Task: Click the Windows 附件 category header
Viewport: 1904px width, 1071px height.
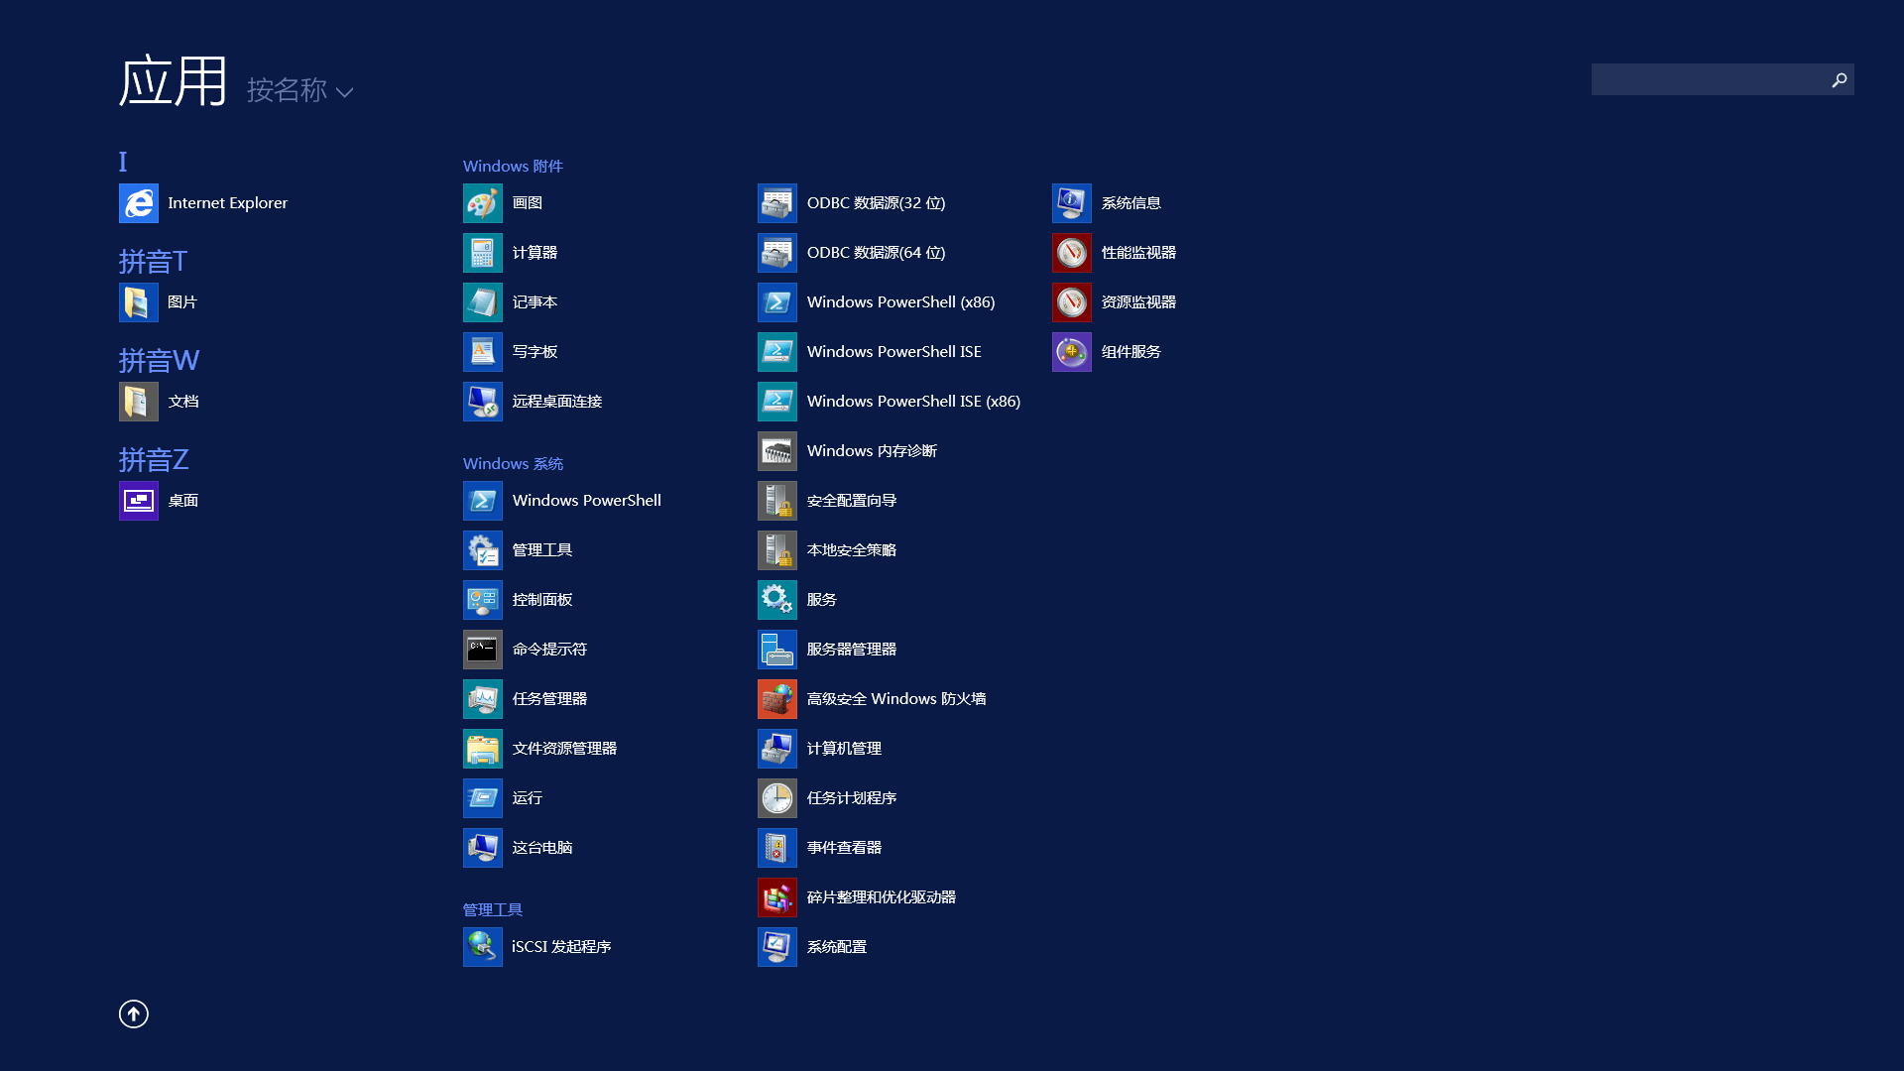Action: pyautogui.click(x=513, y=166)
